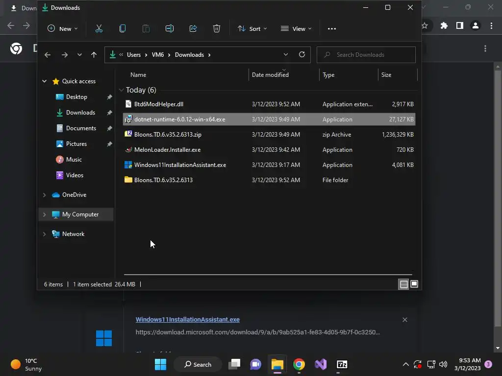Open Windows11InstallationAssistant.exe link in Chrome
This screenshot has height=376, width=502.
(x=188, y=319)
